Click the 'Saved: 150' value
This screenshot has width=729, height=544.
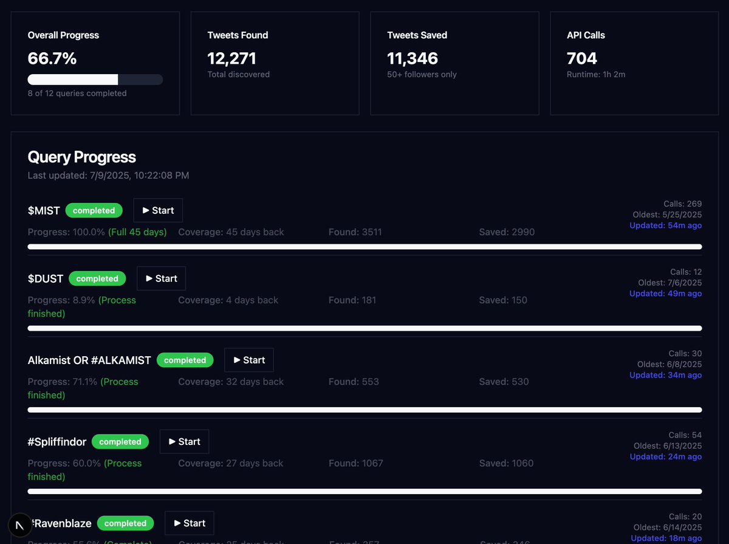pos(503,300)
